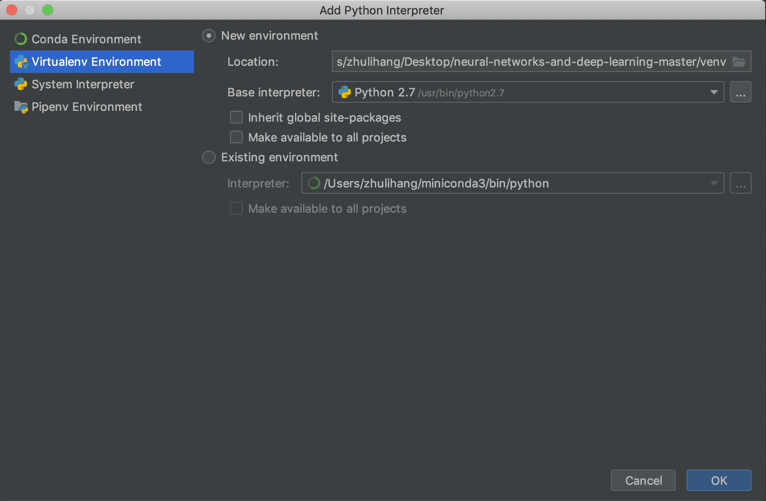Click the Cancel button
The width and height of the screenshot is (766, 501).
[x=643, y=480]
